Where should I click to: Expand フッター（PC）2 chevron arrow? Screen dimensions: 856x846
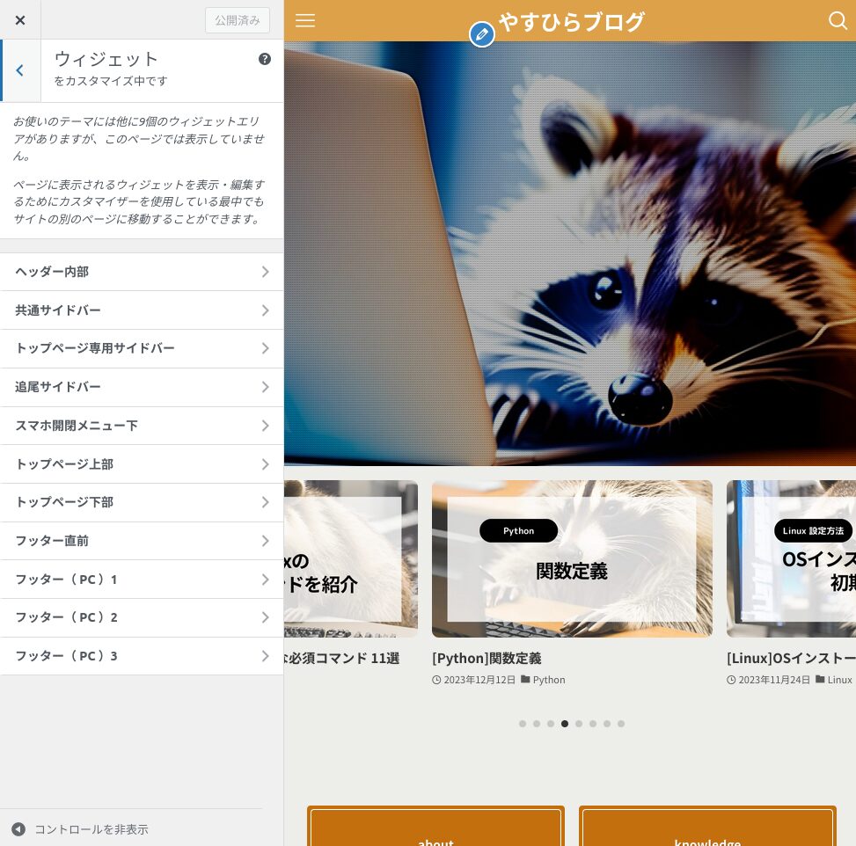click(266, 617)
